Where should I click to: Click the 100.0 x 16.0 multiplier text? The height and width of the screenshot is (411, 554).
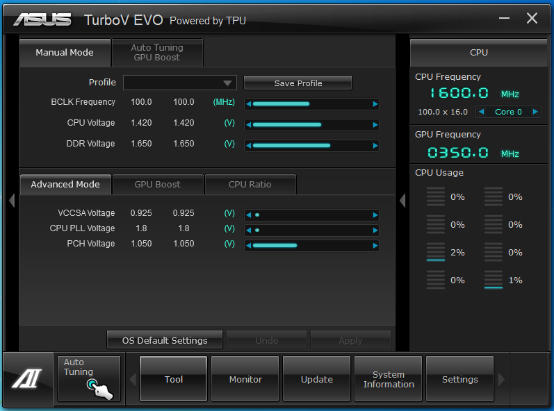click(x=442, y=112)
